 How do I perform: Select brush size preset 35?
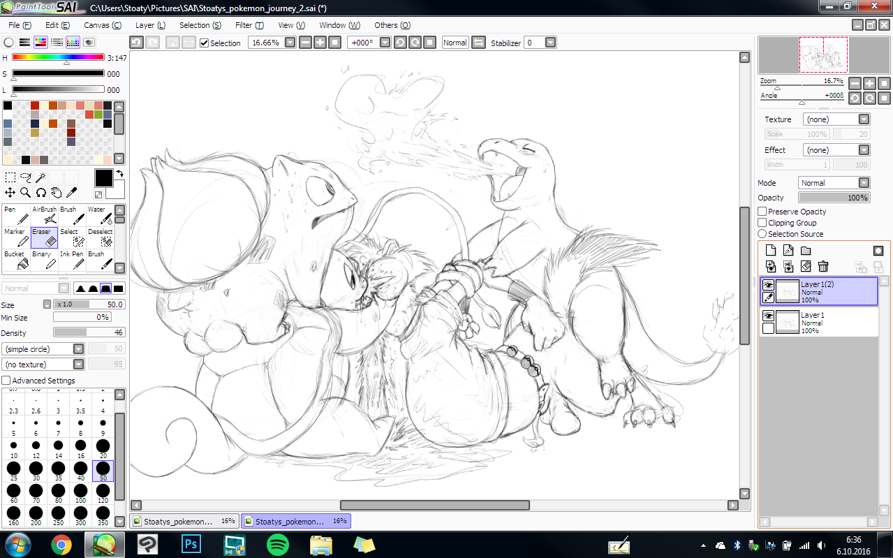click(58, 471)
